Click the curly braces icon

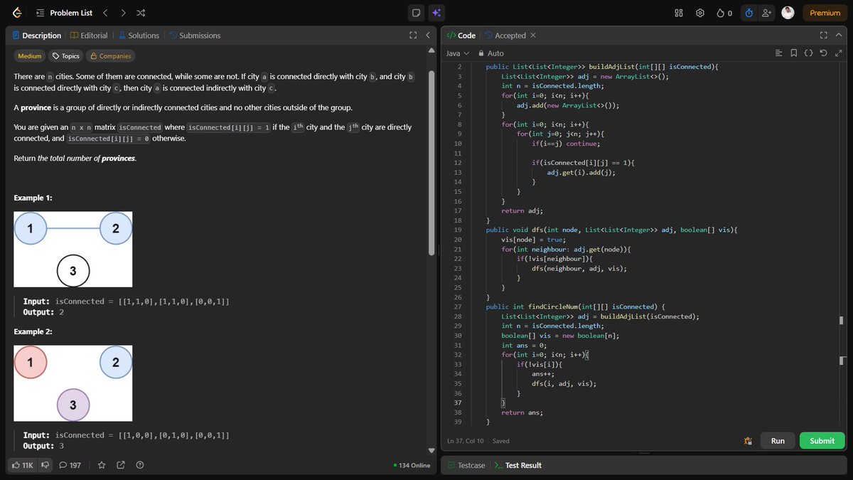pos(808,53)
